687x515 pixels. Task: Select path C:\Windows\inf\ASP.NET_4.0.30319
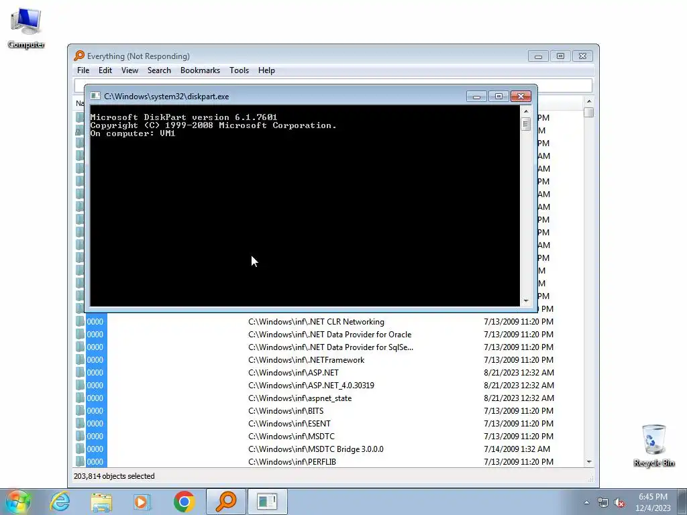(311, 385)
